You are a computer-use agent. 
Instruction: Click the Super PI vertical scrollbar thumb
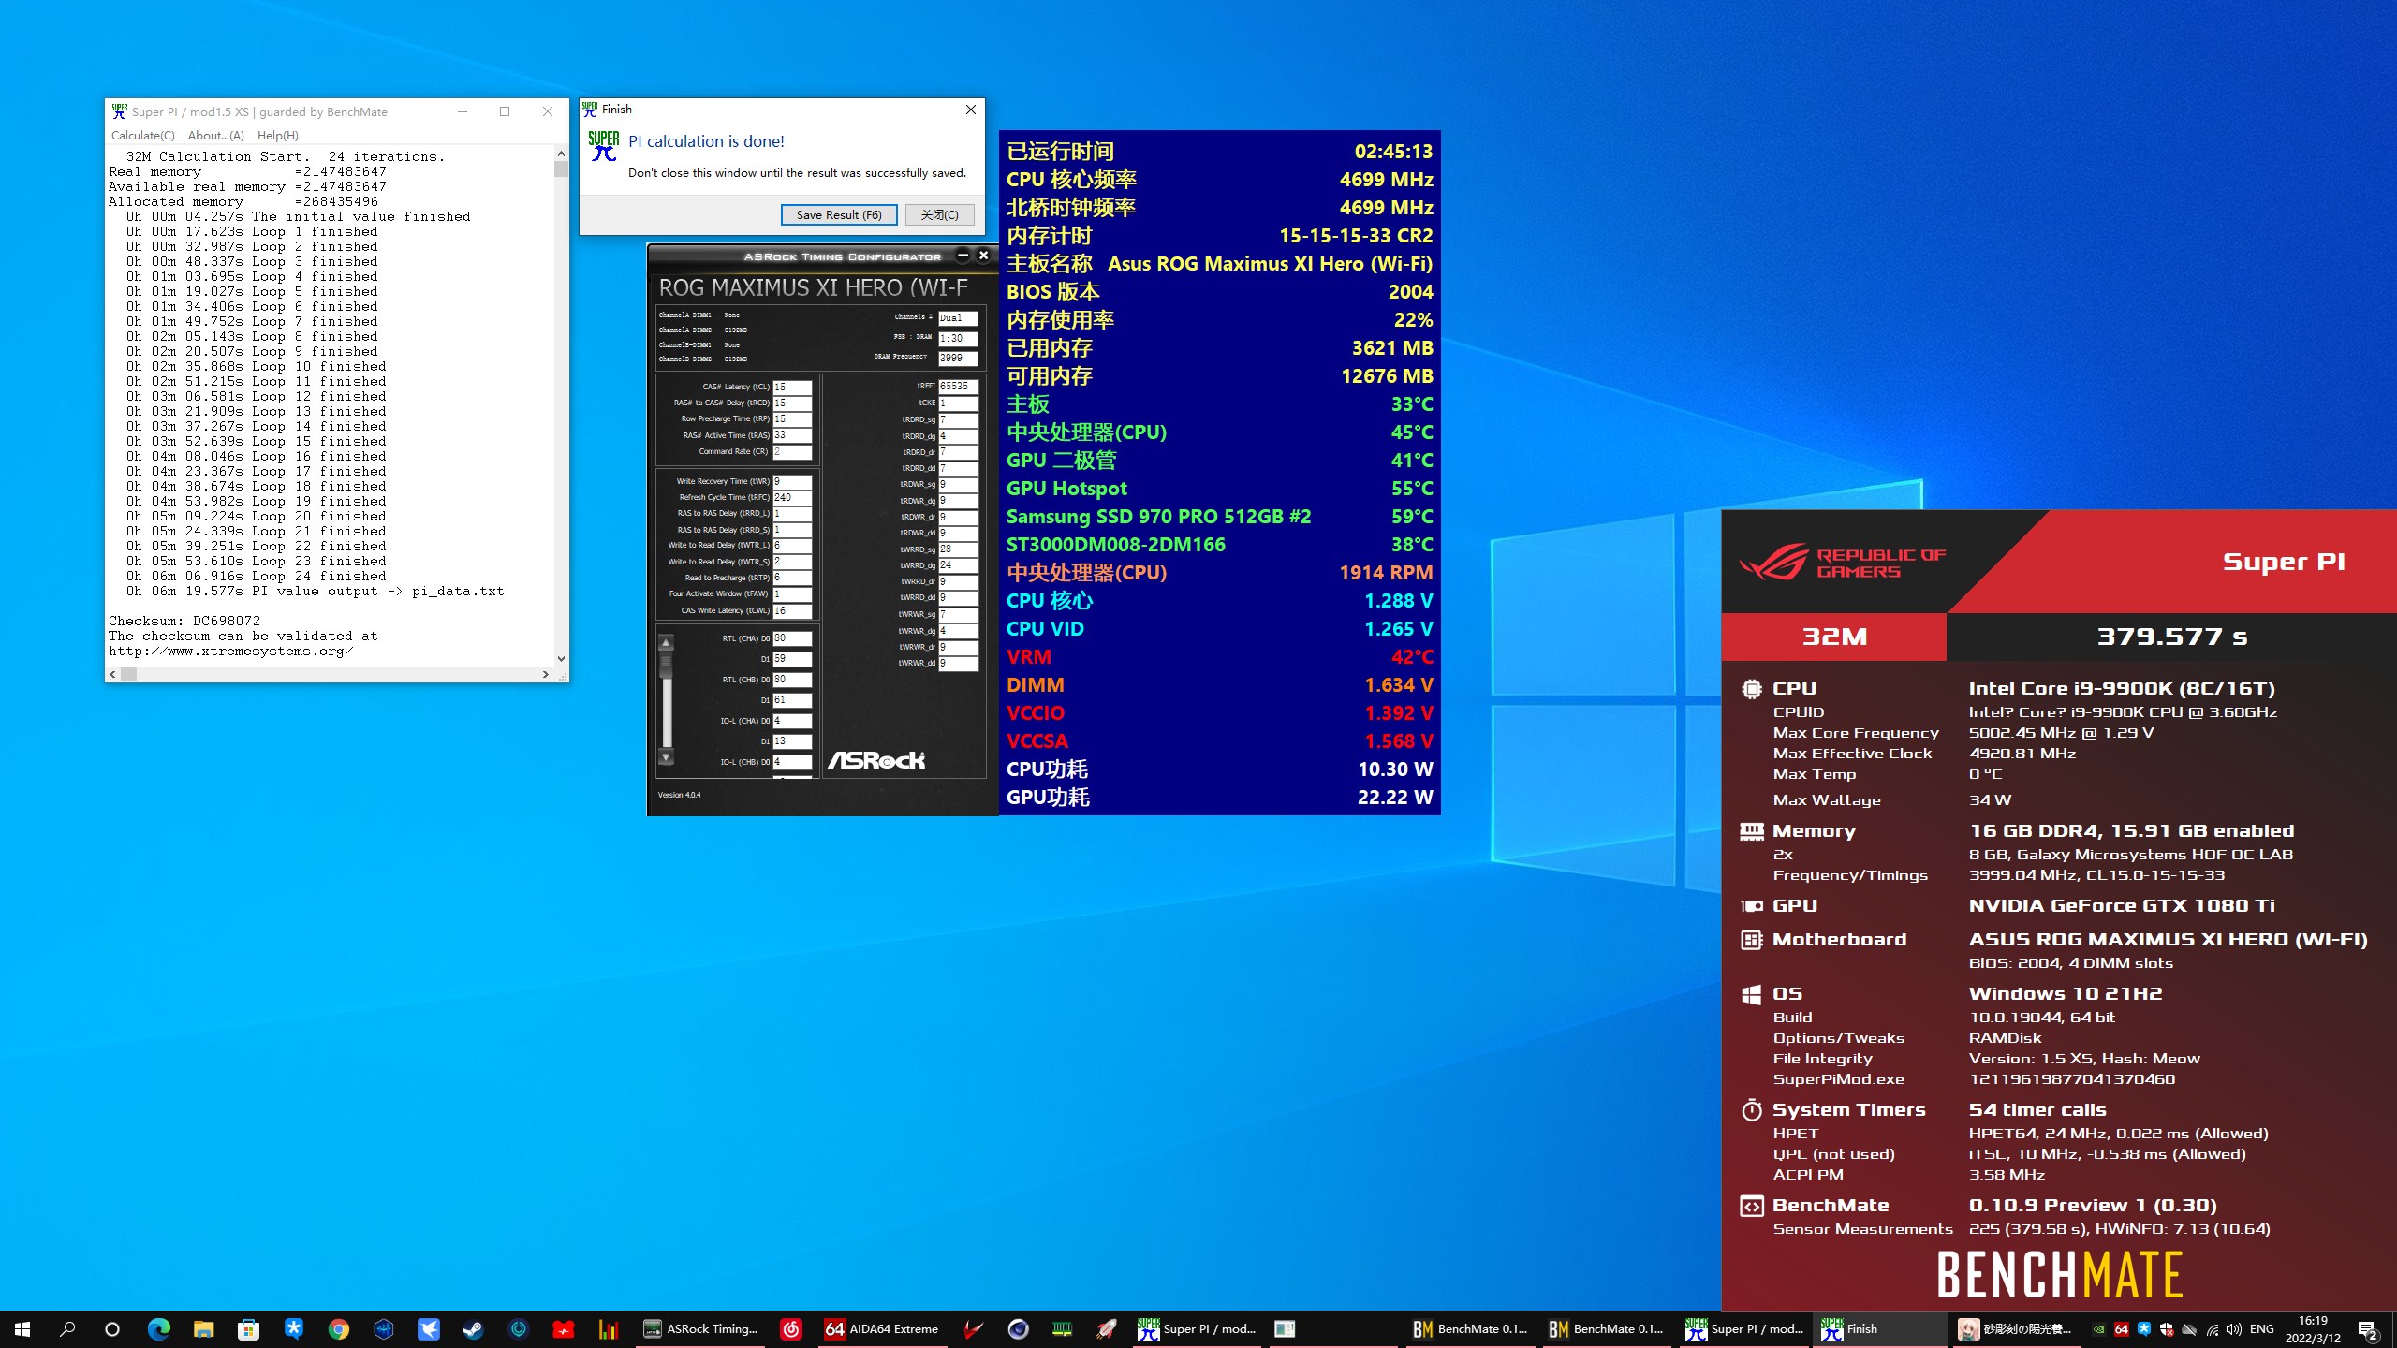(x=561, y=168)
